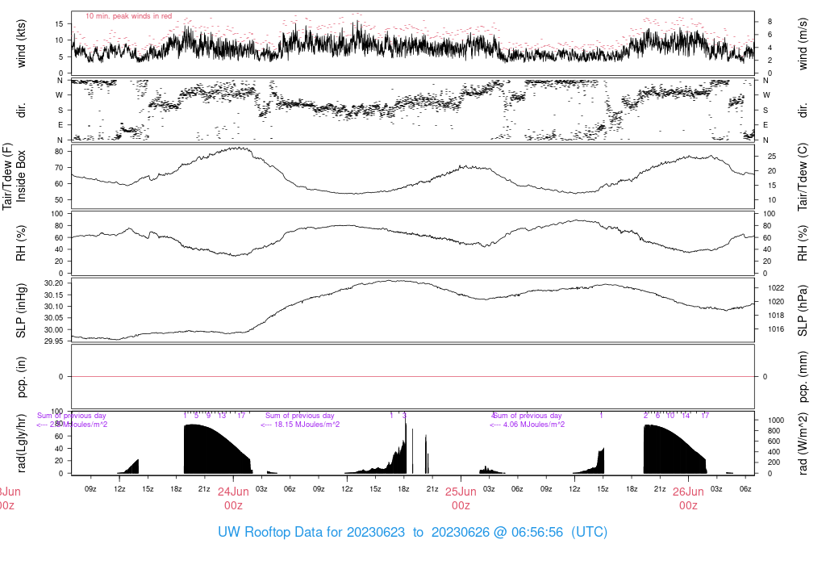Click the 'rad (W/m^2)' axis label

(x=803, y=442)
